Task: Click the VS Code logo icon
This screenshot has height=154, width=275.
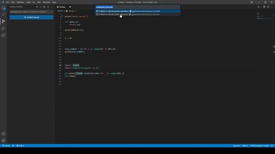Action: (x=3, y=2)
